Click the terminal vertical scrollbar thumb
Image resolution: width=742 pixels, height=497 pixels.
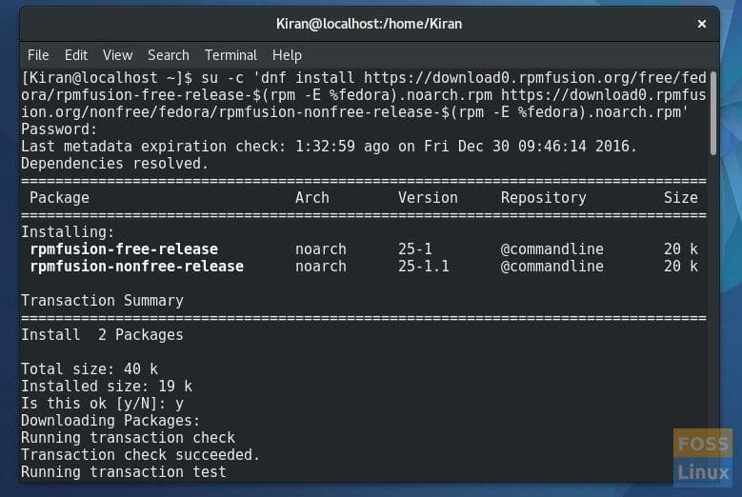coord(713,112)
